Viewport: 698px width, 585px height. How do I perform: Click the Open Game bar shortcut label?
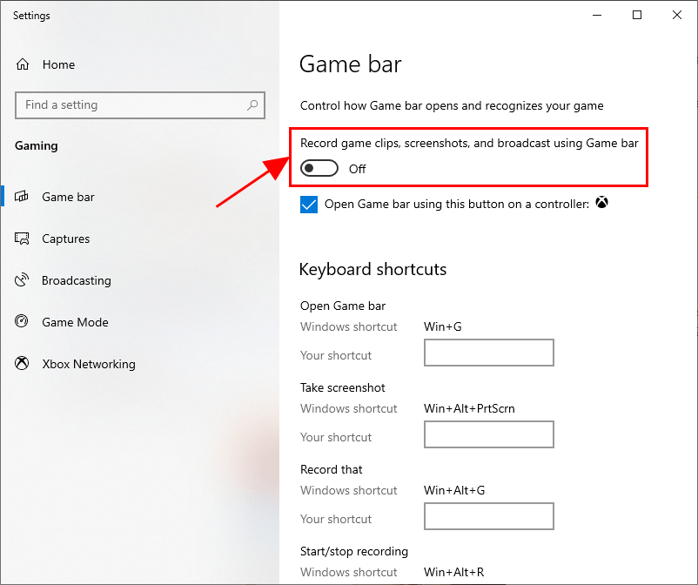tap(343, 306)
